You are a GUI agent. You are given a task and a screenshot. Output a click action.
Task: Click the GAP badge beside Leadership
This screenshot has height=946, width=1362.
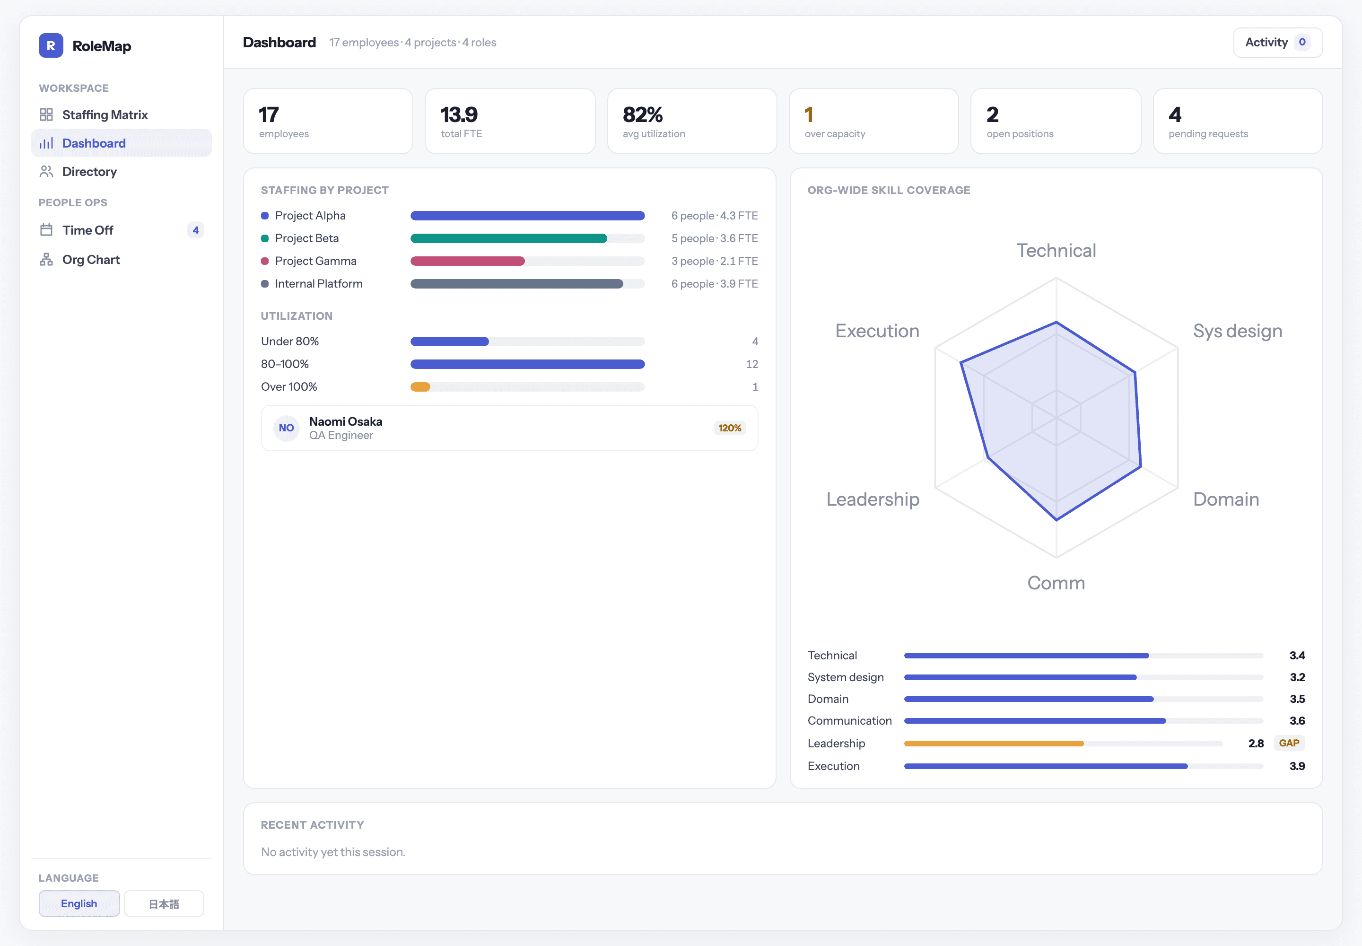(x=1289, y=743)
